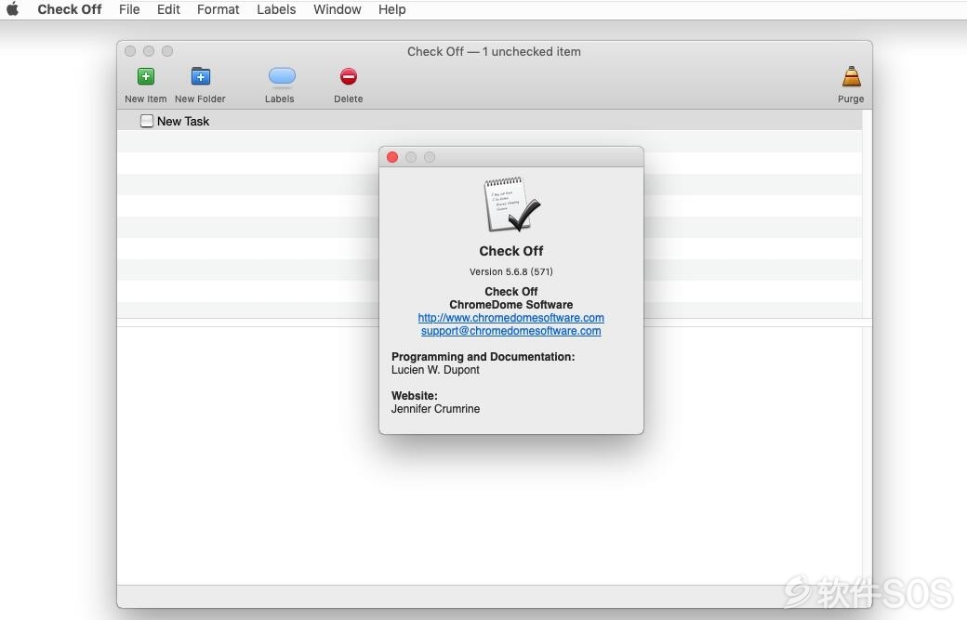967x620 pixels.
Task: Close the About Check Off window
Action: point(392,157)
